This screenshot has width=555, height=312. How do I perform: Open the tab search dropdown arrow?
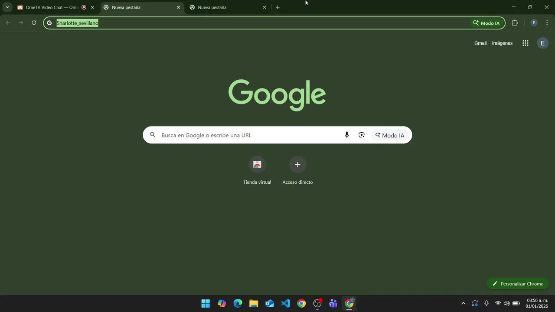click(x=7, y=7)
